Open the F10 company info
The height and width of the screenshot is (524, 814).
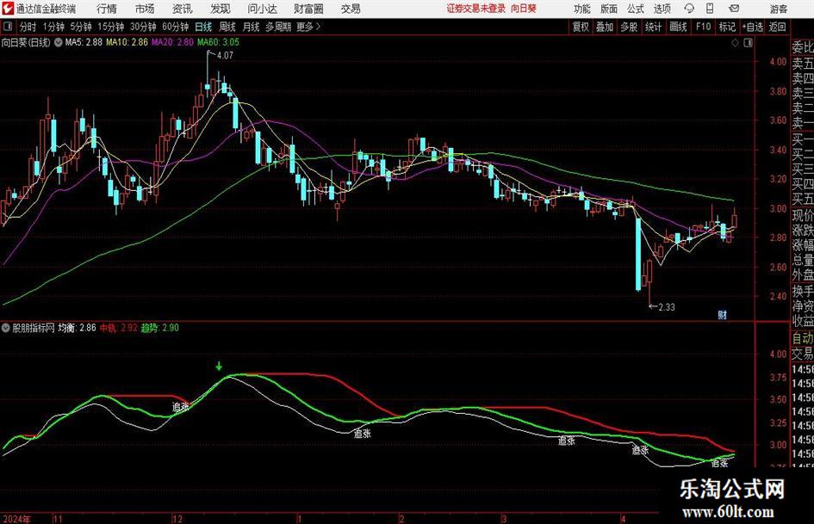click(703, 27)
